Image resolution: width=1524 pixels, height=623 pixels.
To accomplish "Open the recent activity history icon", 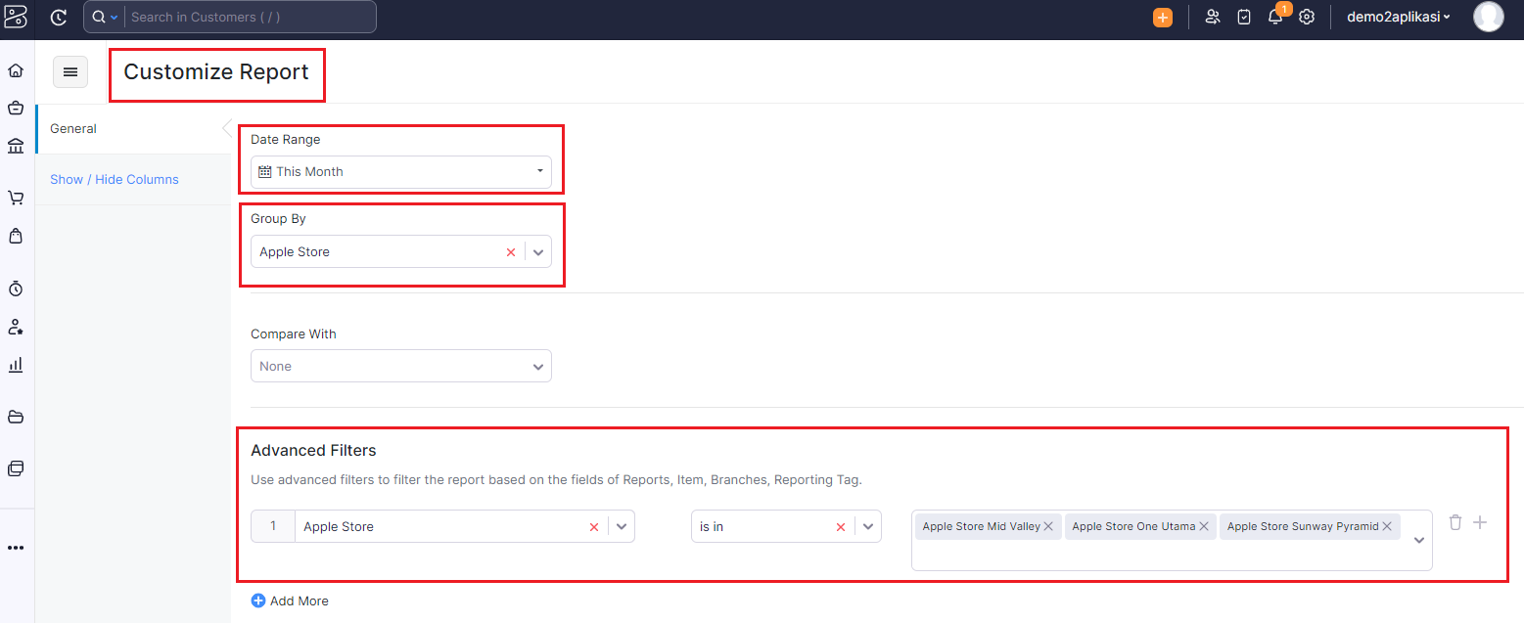I will [59, 17].
